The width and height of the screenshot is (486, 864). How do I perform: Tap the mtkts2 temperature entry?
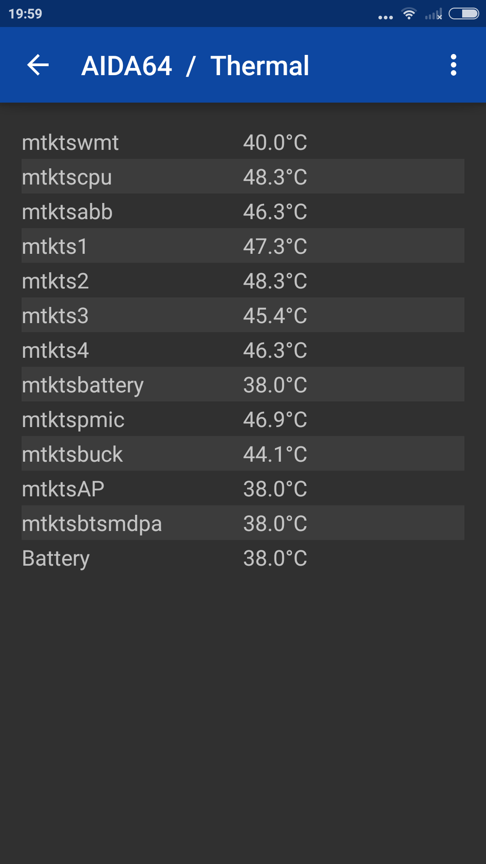(x=243, y=281)
